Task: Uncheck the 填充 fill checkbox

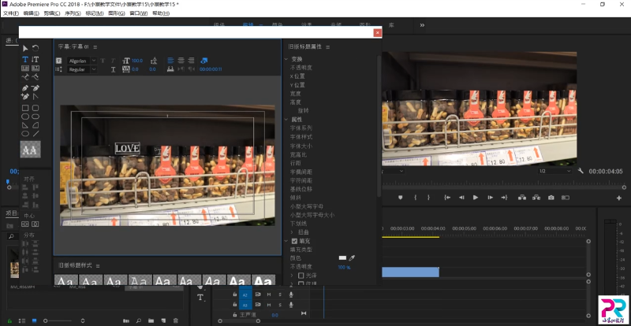Action: tap(294, 240)
